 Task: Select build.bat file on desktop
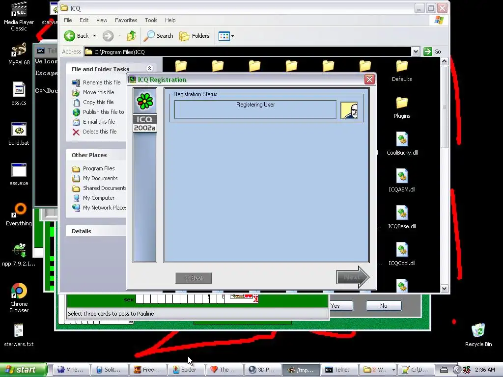pyautogui.click(x=19, y=134)
